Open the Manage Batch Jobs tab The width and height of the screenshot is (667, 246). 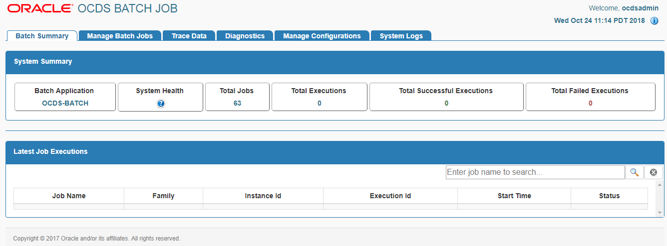point(120,36)
